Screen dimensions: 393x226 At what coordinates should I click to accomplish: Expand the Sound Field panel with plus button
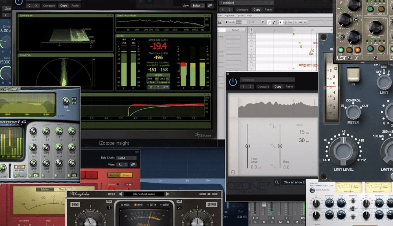111,55
